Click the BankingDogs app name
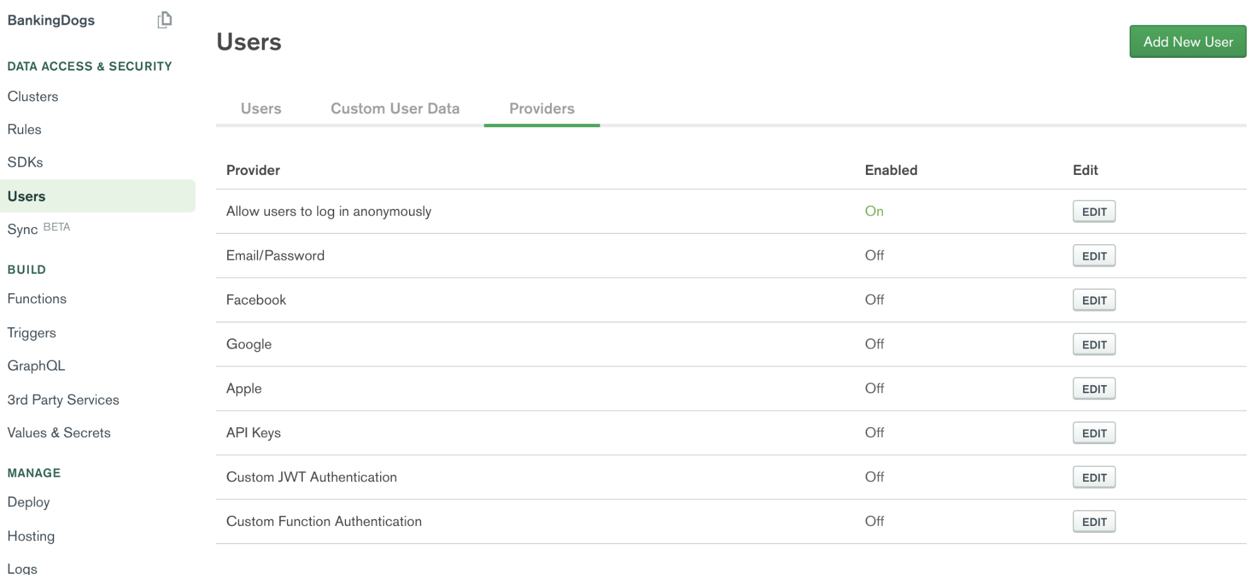Viewport: 1258px width, 575px height. click(x=51, y=20)
